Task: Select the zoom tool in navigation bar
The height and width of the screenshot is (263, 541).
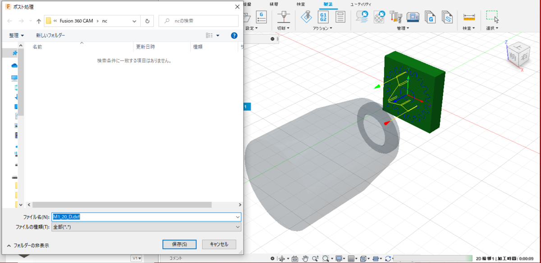Action: coord(315,259)
